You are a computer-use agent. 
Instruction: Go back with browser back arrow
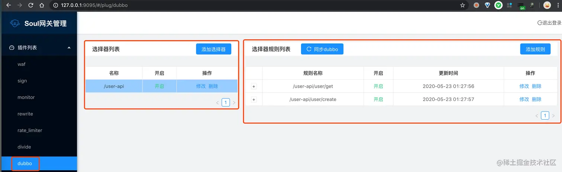[x=9, y=5]
